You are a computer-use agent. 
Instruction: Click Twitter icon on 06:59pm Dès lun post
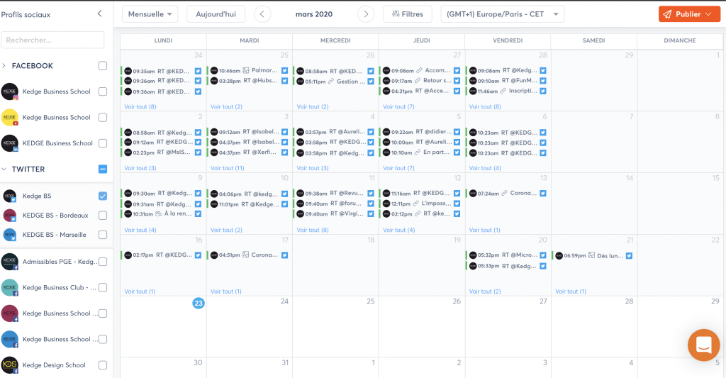[x=630, y=256]
